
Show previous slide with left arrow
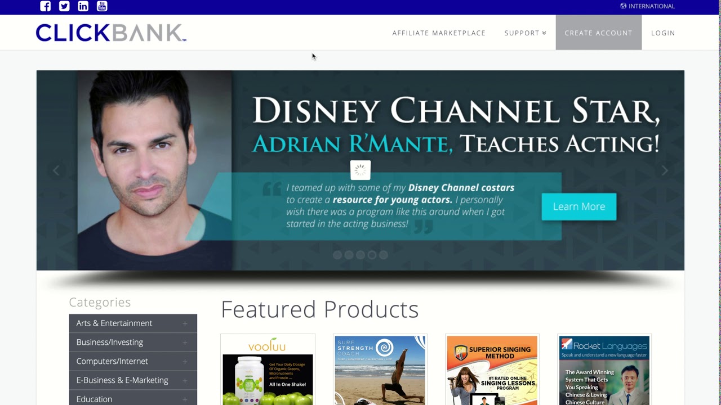tap(56, 170)
